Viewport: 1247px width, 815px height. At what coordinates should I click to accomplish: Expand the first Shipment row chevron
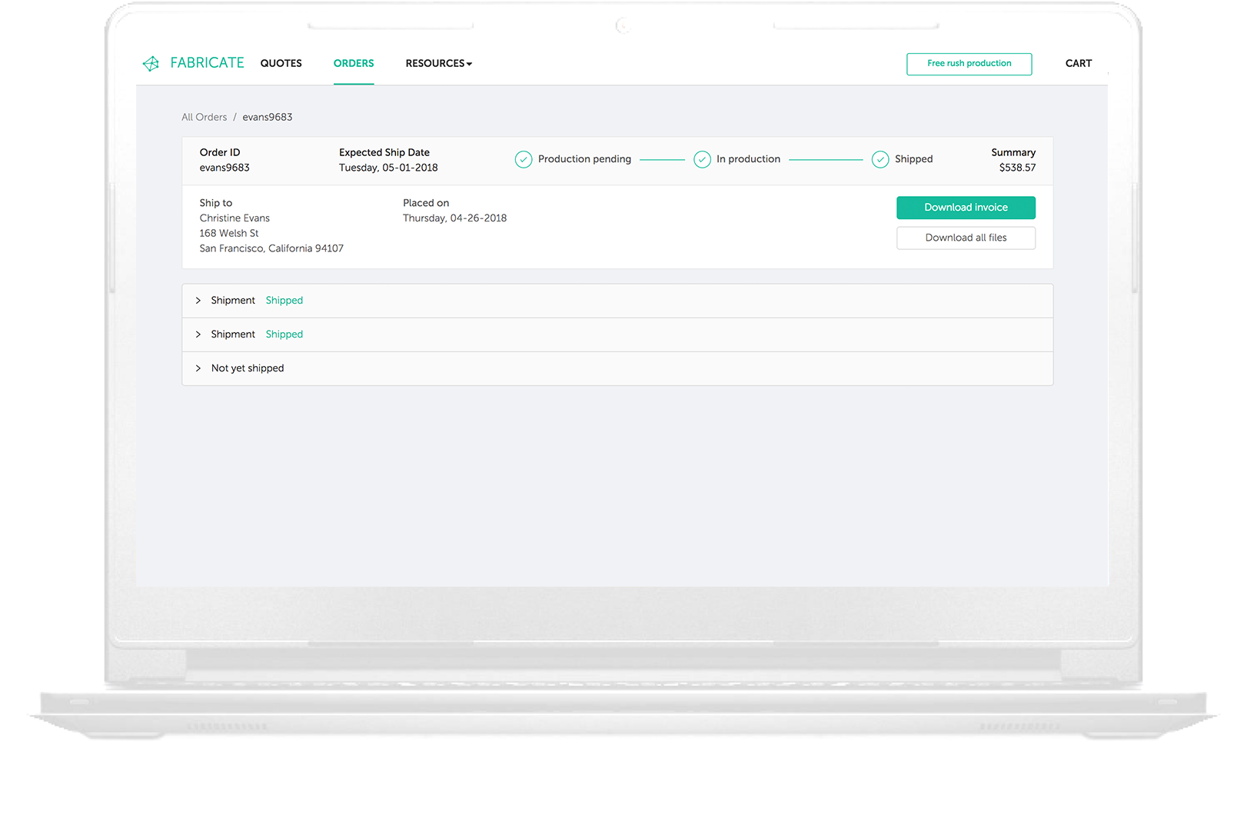tap(198, 301)
